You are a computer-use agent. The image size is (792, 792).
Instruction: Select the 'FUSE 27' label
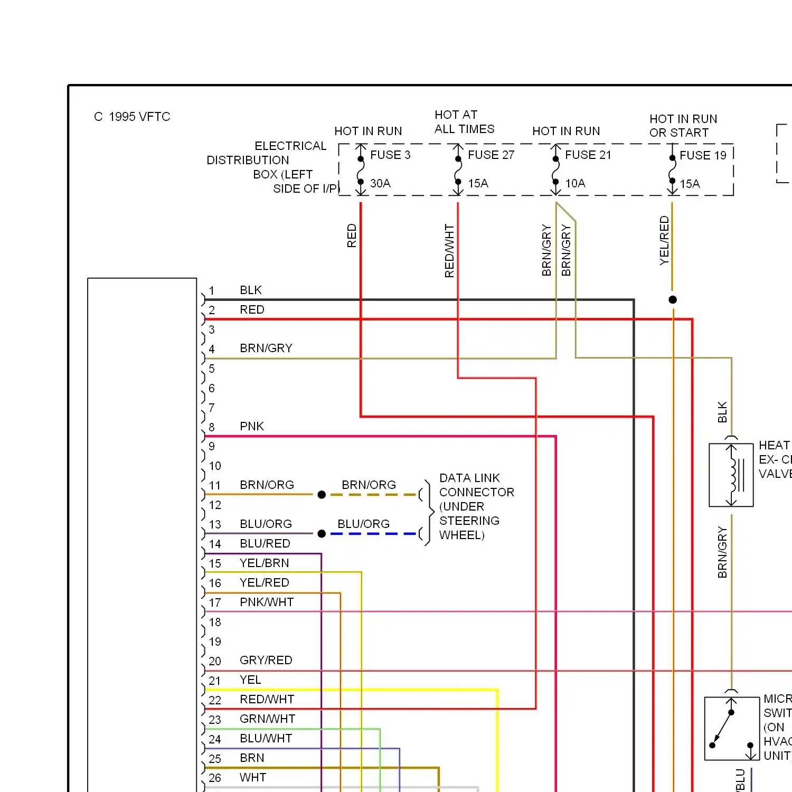click(x=491, y=155)
